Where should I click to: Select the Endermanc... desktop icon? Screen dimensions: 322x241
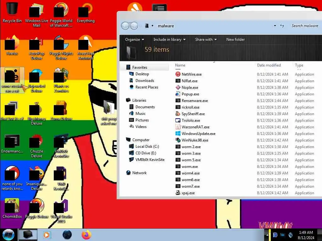click(x=12, y=143)
